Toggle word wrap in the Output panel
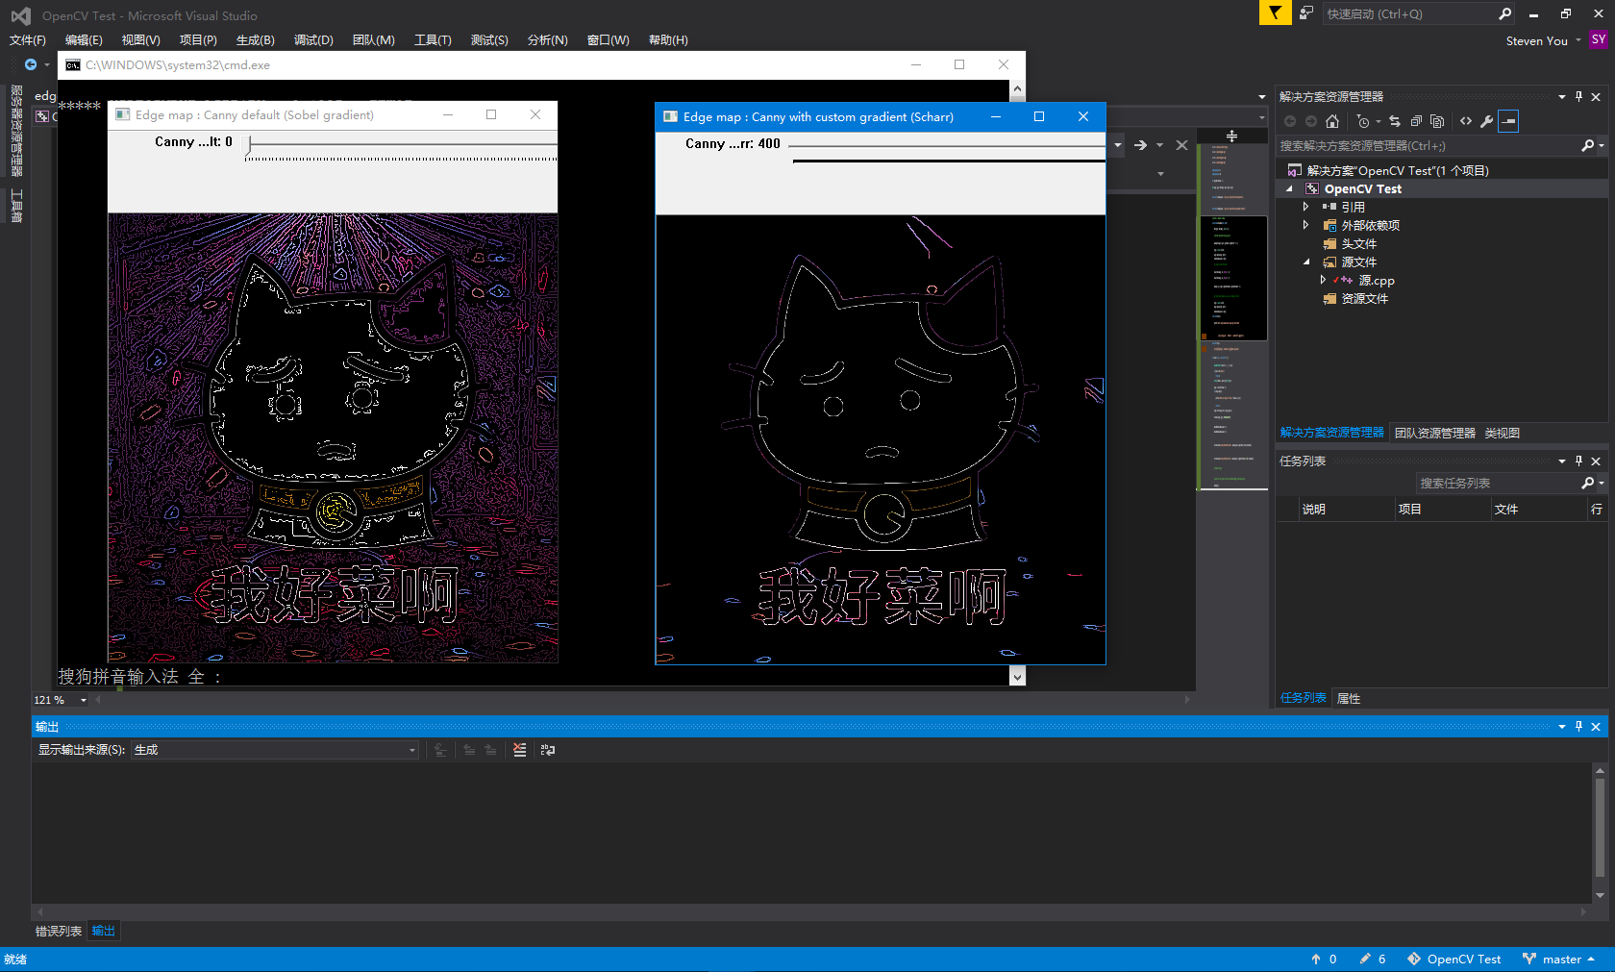1615x972 pixels. 548,750
